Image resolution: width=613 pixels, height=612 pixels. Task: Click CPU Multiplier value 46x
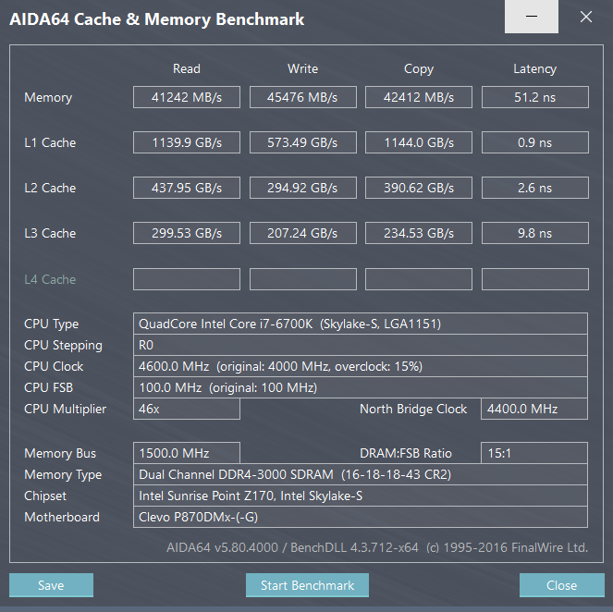187,409
